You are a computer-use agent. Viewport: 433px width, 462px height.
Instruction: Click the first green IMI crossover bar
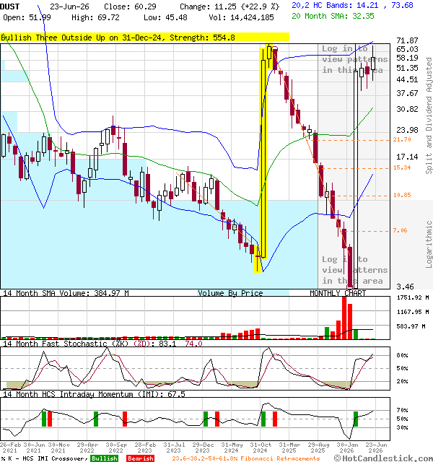(44, 419)
